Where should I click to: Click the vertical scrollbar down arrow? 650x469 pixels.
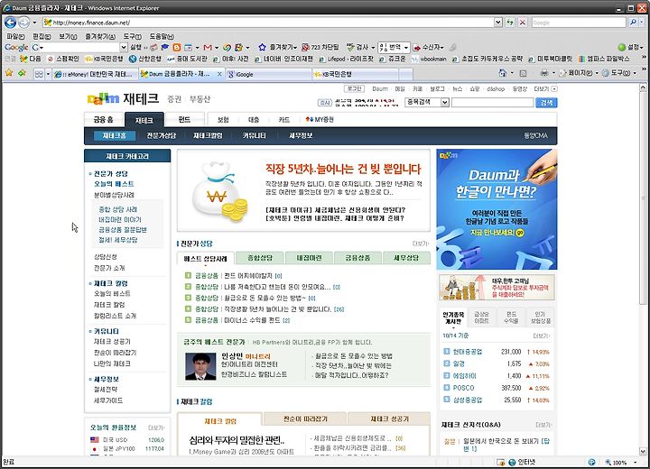click(643, 452)
